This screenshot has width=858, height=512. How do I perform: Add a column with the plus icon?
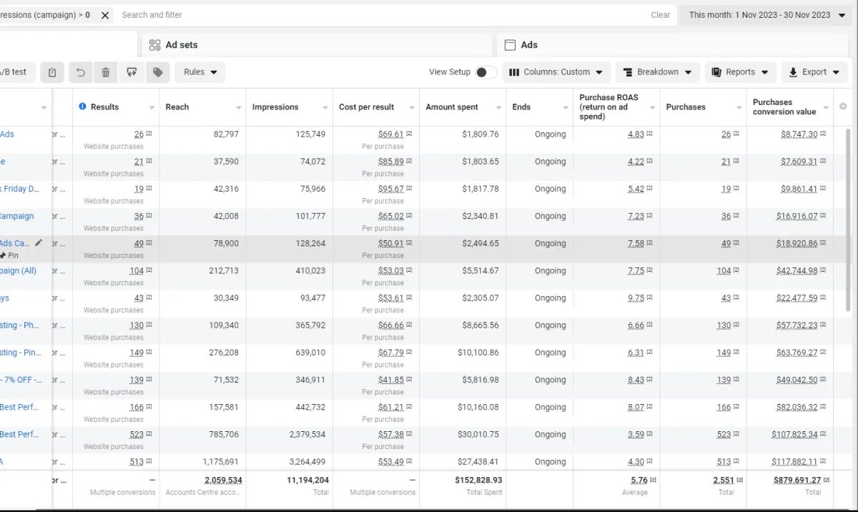tap(843, 107)
